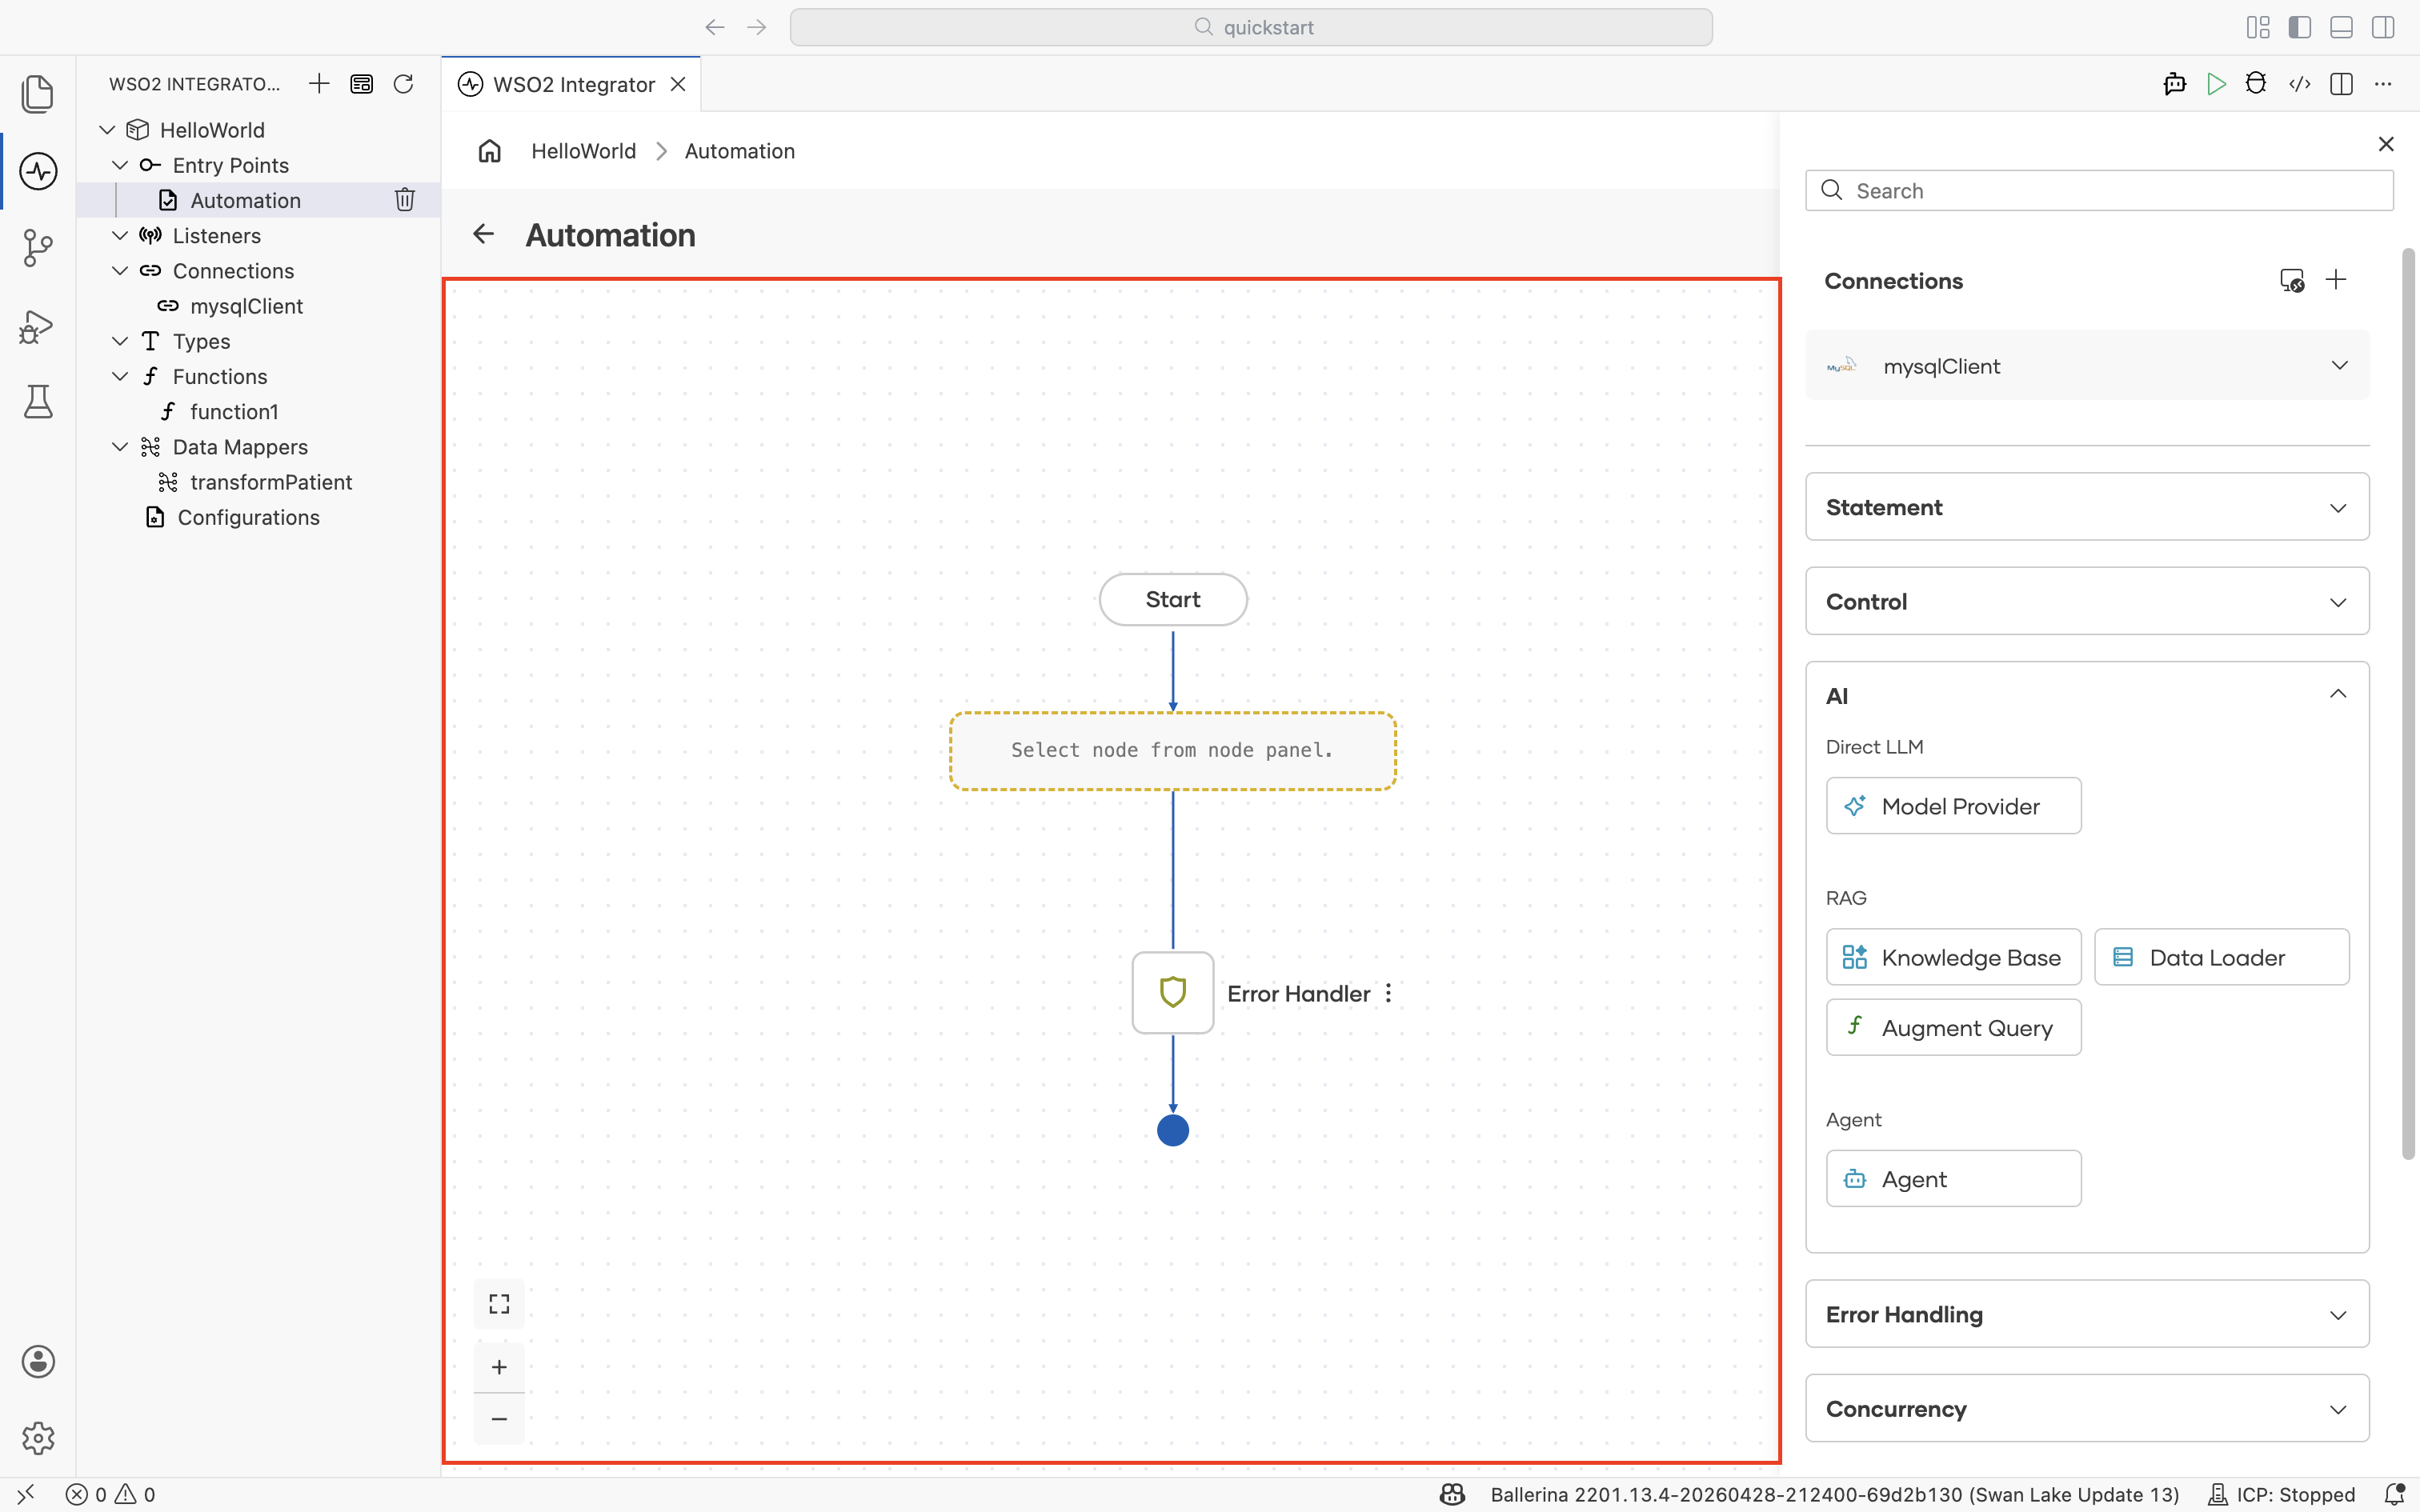Add an Augment Query node
This screenshot has height=1512, width=2420.
click(1953, 1027)
